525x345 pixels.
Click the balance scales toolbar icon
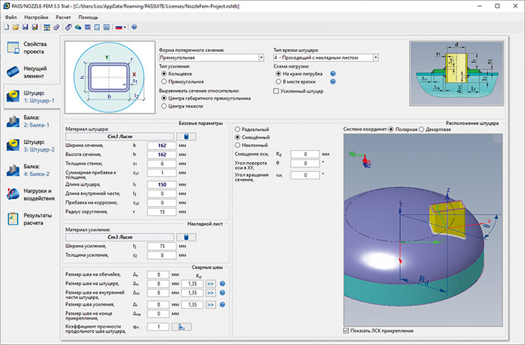tap(47, 28)
